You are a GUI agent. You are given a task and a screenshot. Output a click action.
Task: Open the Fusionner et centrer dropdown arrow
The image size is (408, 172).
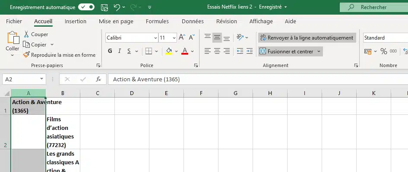319,51
